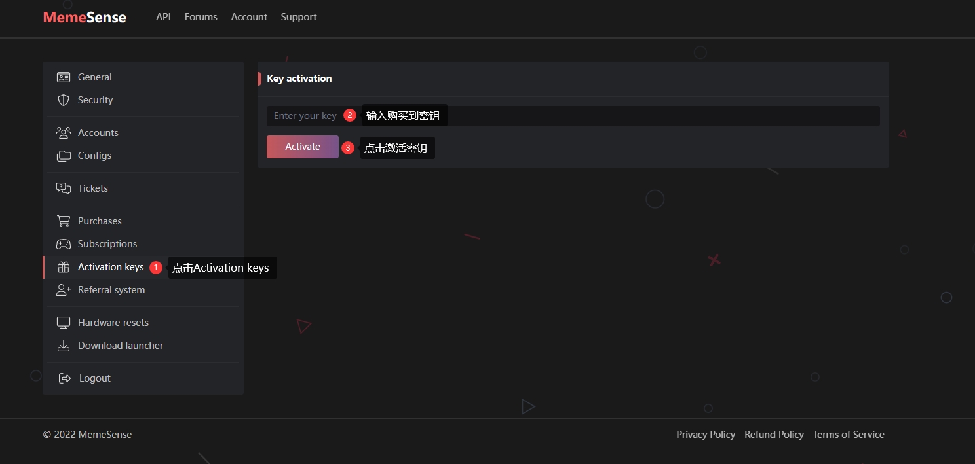Click the Download launcher icon

(x=64, y=346)
